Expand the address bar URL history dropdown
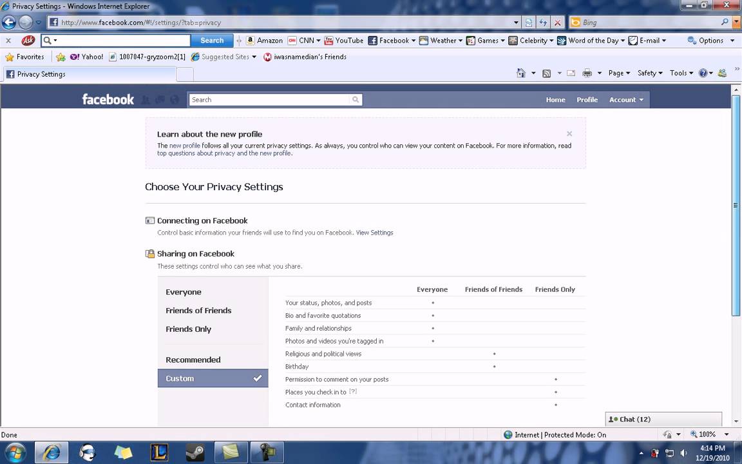This screenshot has width=742, height=464. click(516, 23)
